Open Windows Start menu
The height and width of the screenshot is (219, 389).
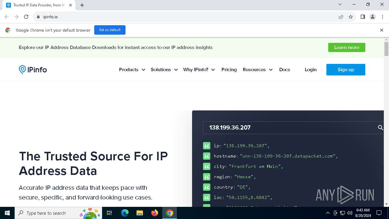click(x=7, y=213)
